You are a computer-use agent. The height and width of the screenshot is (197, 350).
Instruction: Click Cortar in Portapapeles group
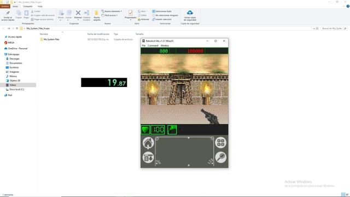pyautogui.click(x=36, y=11)
